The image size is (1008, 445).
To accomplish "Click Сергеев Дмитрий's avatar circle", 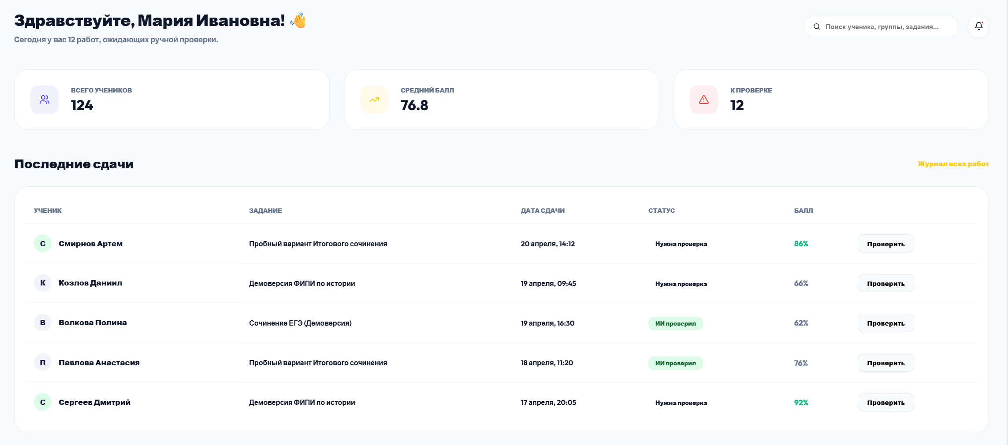I will tap(43, 402).
